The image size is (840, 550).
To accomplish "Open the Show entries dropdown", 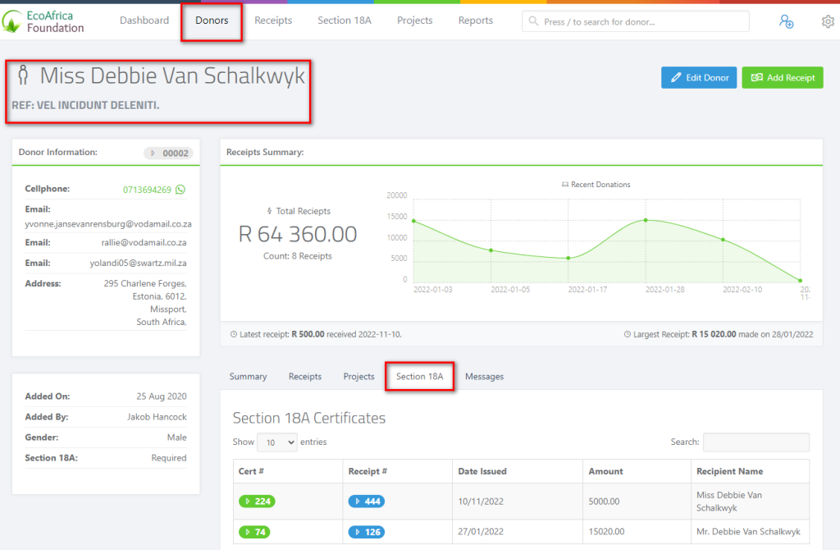I will pyautogui.click(x=277, y=442).
